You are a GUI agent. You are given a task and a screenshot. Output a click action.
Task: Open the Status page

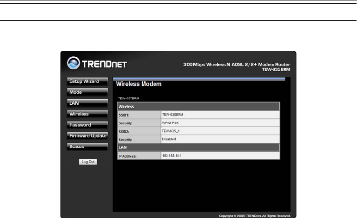tap(87, 147)
